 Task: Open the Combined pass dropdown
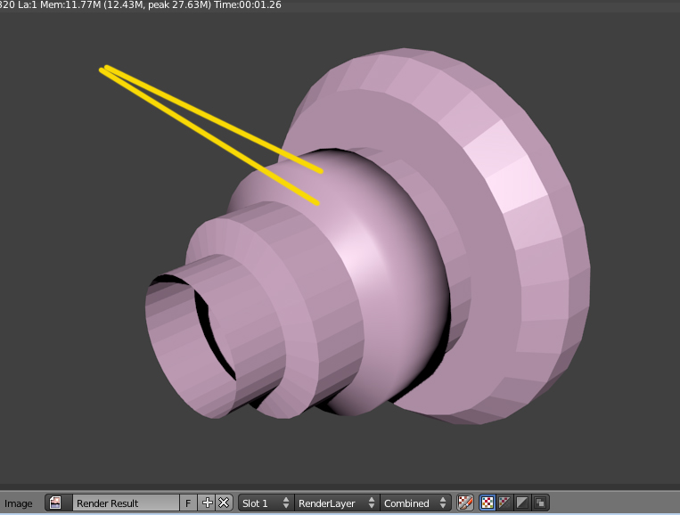click(415, 503)
